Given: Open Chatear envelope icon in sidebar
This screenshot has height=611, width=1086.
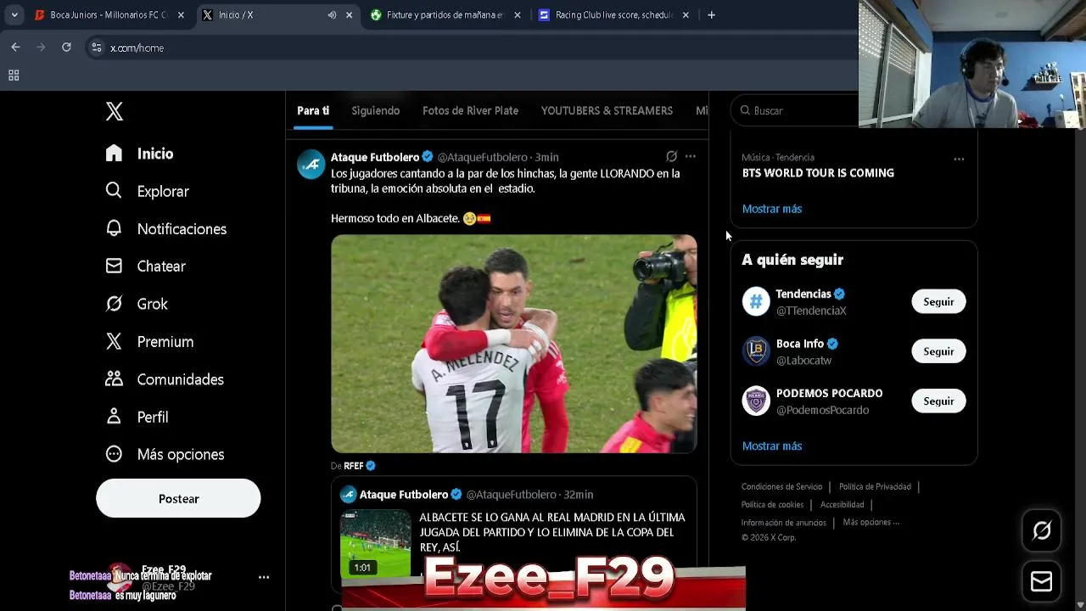Looking at the screenshot, I should pyautogui.click(x=114, y=266).
